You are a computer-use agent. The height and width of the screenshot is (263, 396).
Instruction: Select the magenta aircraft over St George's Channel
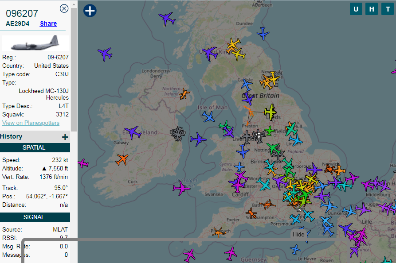point(181,188)
